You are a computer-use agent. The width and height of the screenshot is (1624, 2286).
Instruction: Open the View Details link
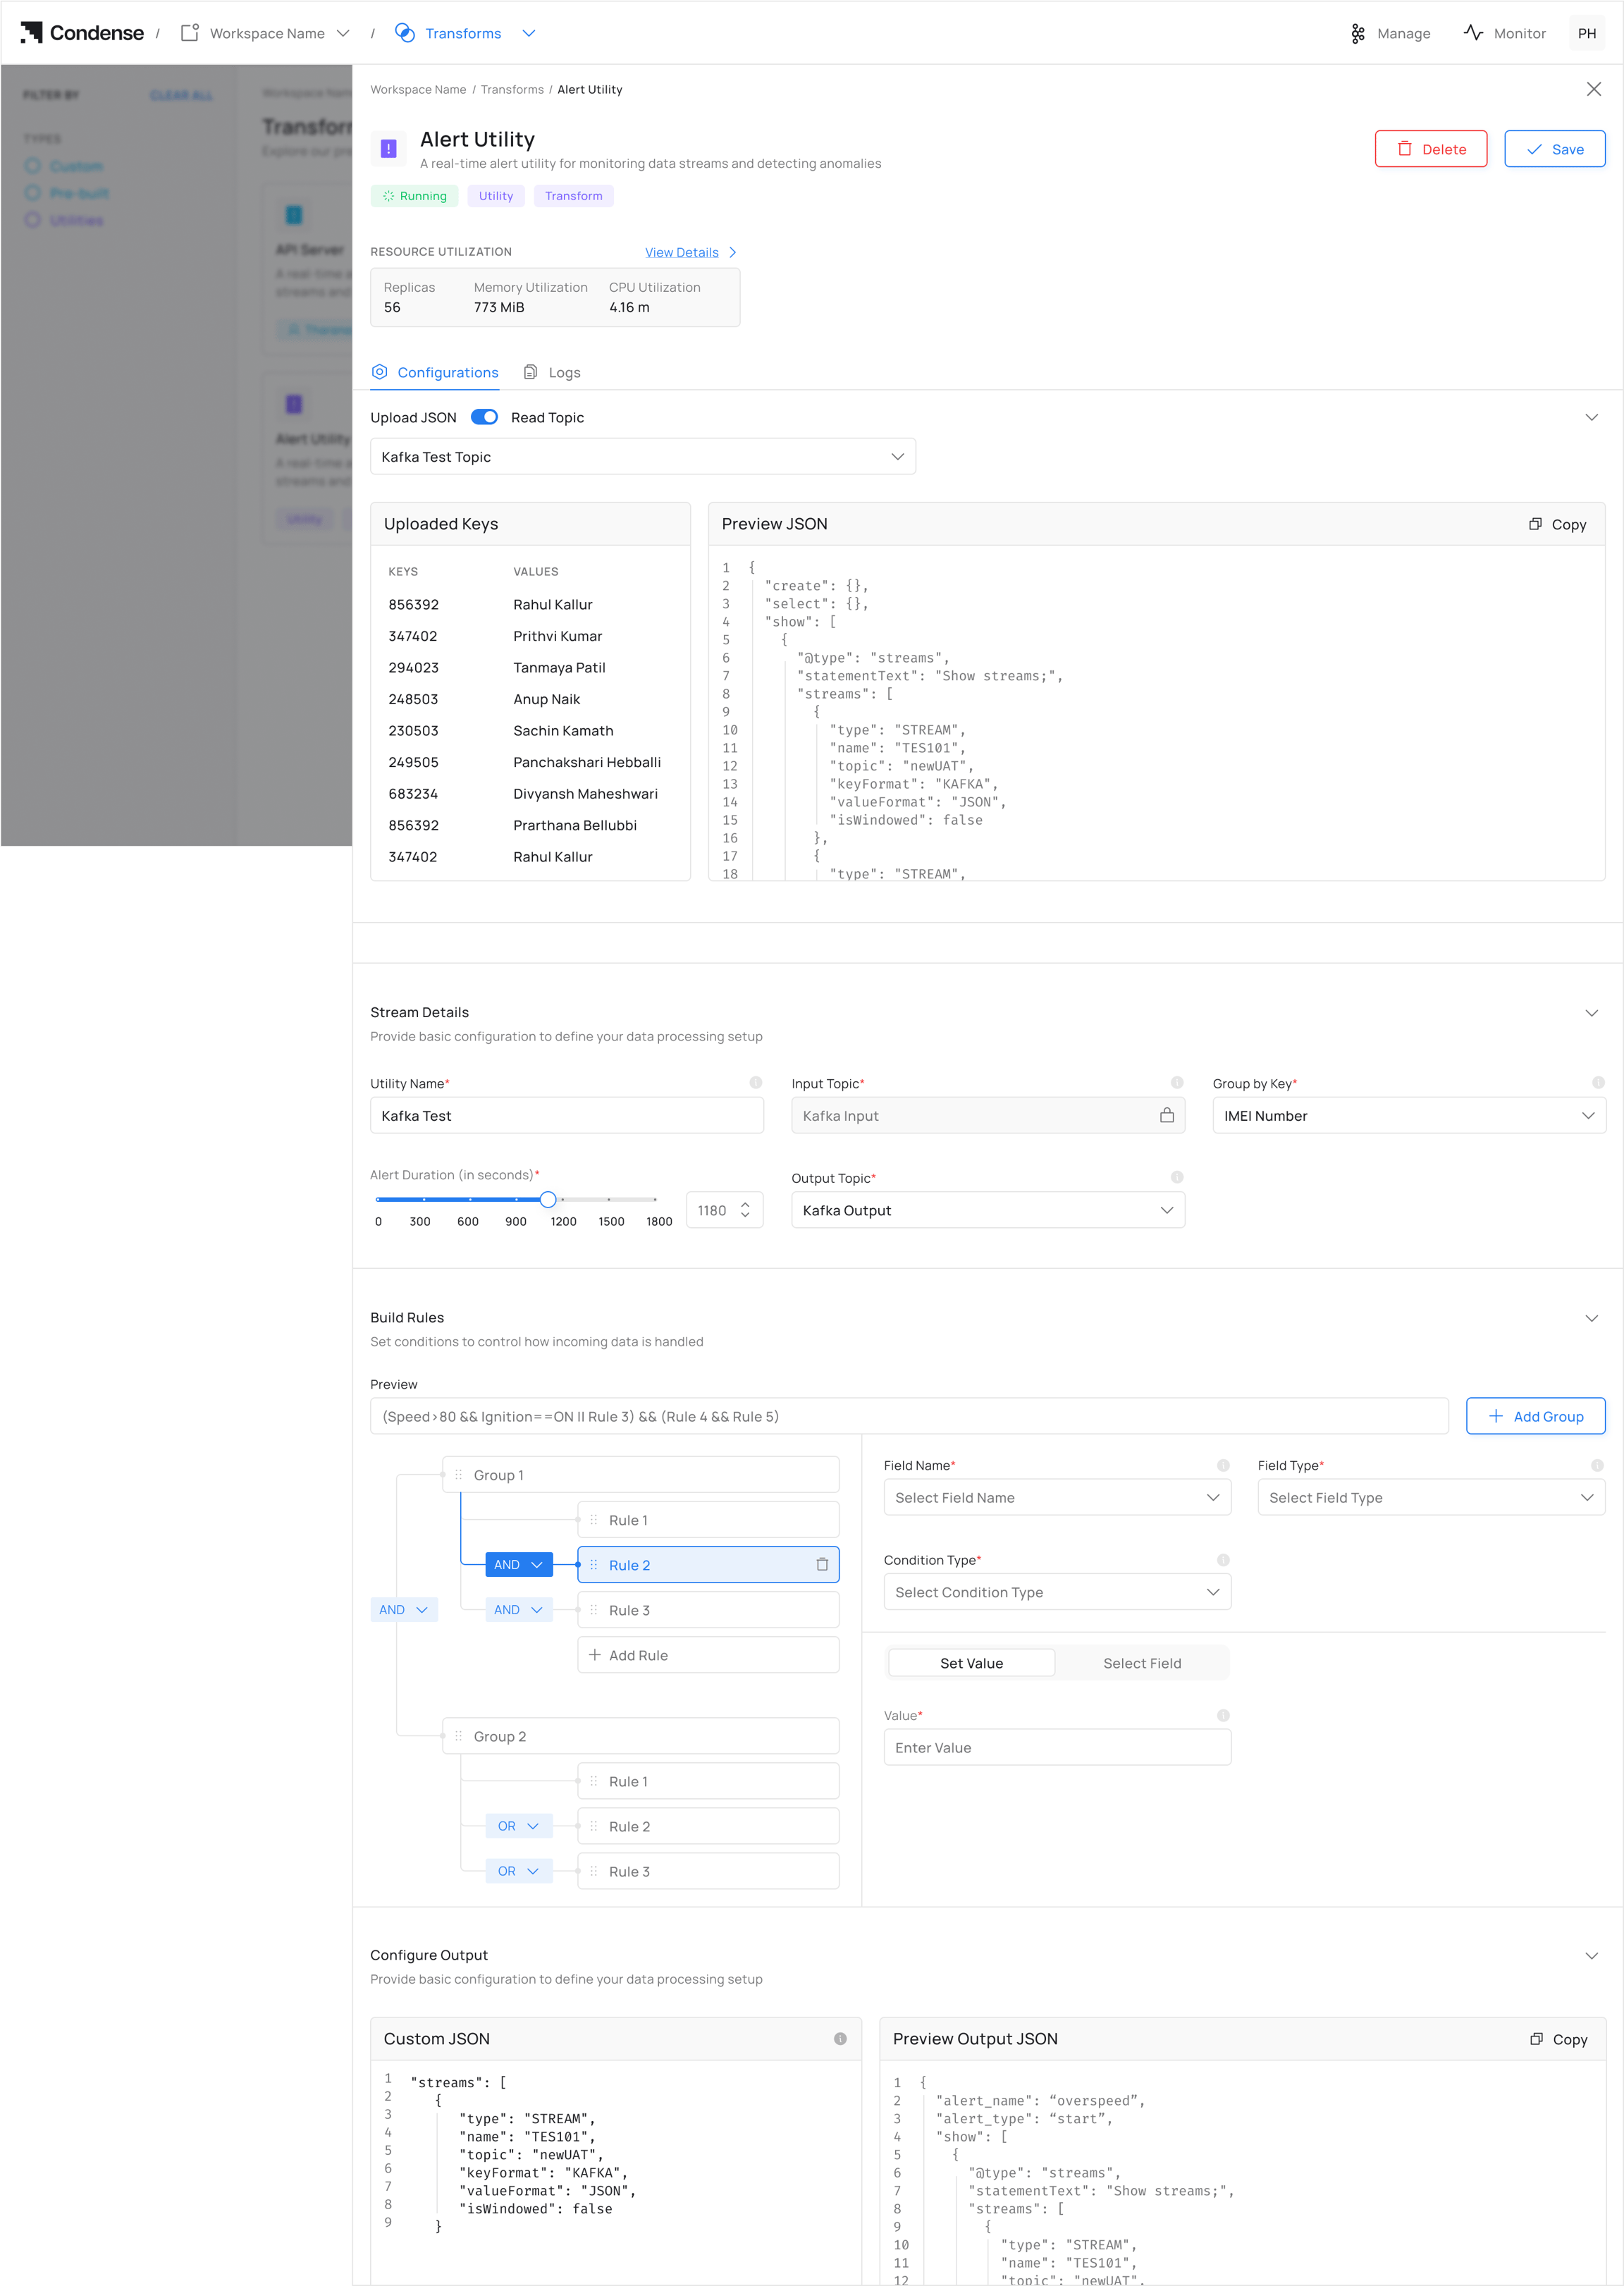tap(691, 252)
